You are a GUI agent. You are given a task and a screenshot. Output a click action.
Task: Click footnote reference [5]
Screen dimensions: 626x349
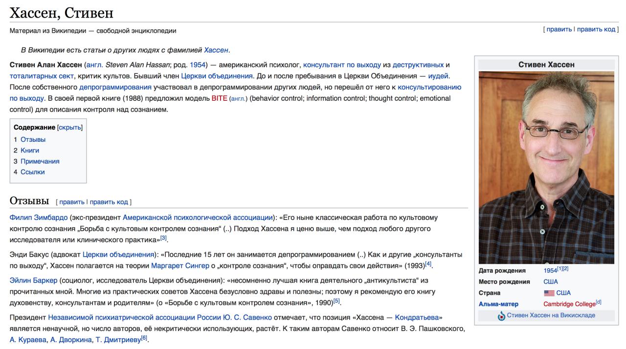[336, 302]
